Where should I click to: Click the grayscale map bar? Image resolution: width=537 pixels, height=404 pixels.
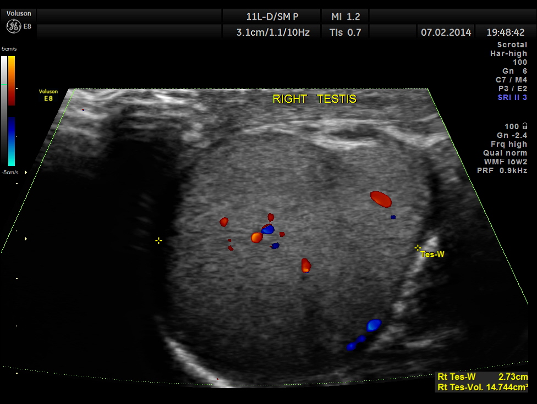(4, 110)
